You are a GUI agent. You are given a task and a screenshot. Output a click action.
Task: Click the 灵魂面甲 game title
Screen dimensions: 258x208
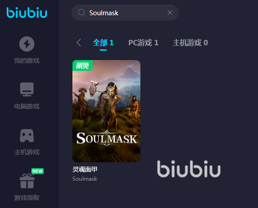[x=85, y=169]
